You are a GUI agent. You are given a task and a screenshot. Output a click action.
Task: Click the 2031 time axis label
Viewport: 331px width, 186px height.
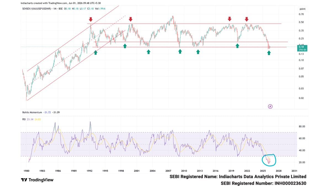tap(294, 171)
